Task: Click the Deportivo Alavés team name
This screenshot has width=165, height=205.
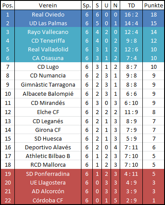Action: click(x=48, y=147)
